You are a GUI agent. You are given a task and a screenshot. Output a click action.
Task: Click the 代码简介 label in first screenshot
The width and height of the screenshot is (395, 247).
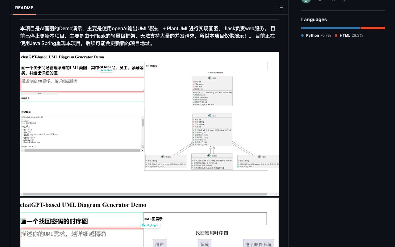point(26,98)
